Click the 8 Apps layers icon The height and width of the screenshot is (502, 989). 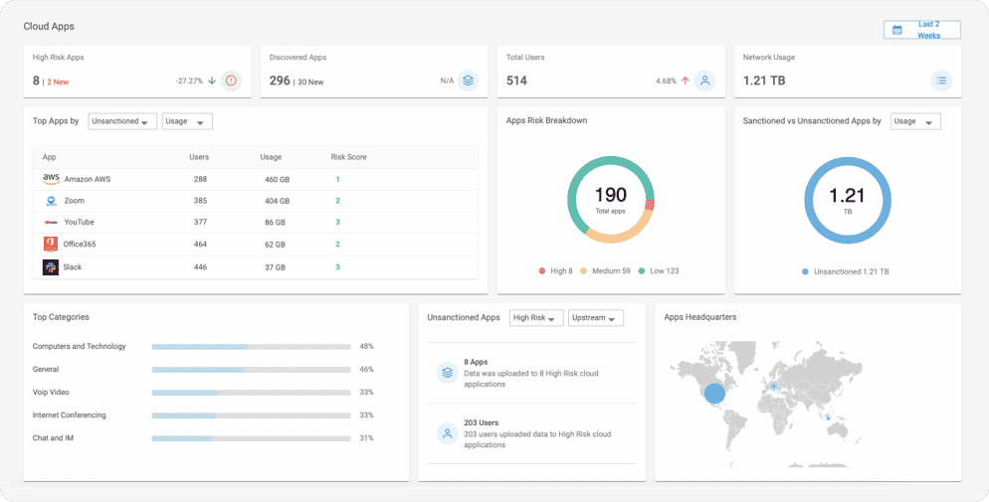click(x=447, y=373)
